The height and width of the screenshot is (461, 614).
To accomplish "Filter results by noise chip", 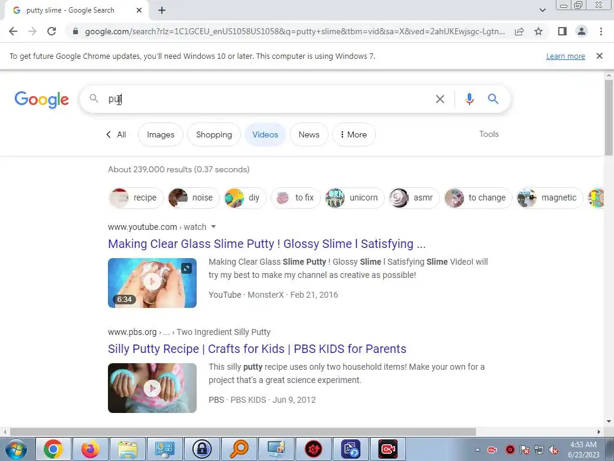I will coord(194,197).
